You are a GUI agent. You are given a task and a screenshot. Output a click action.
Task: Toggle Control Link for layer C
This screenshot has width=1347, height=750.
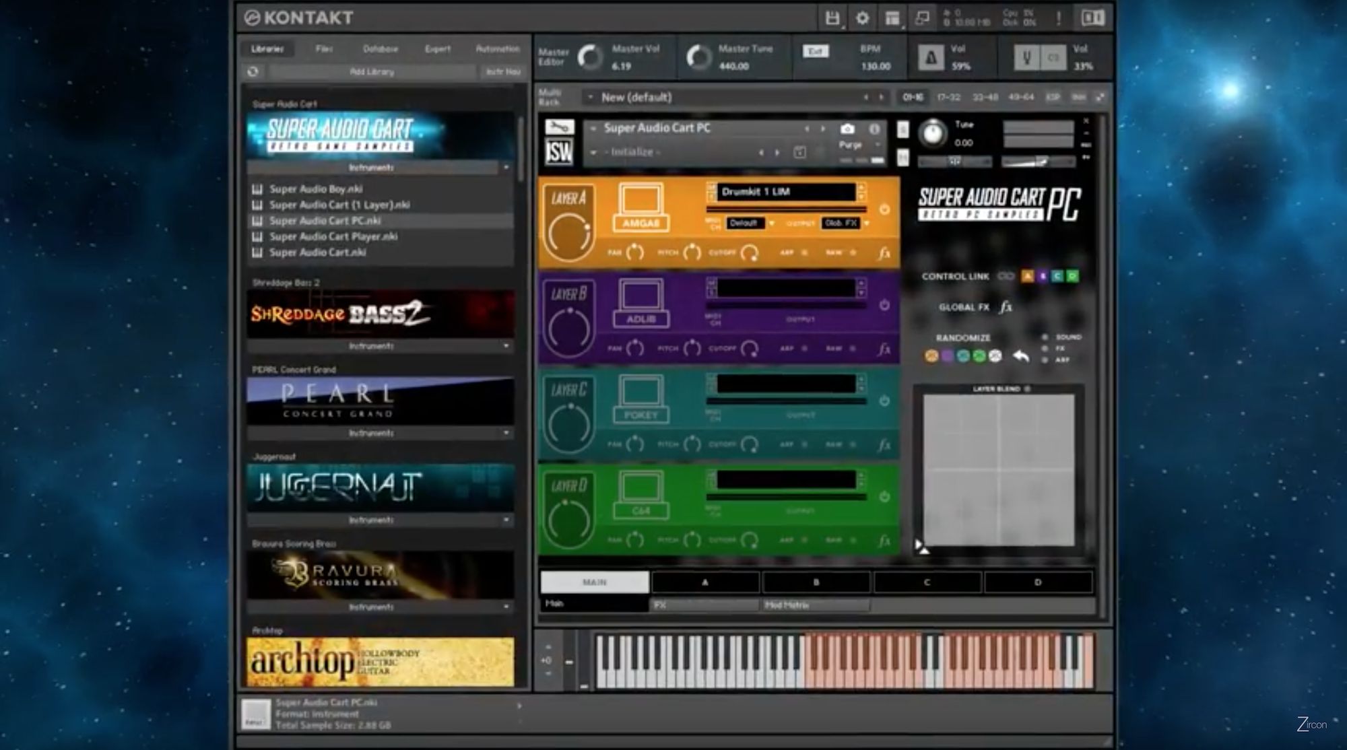tap(1057, 276)
